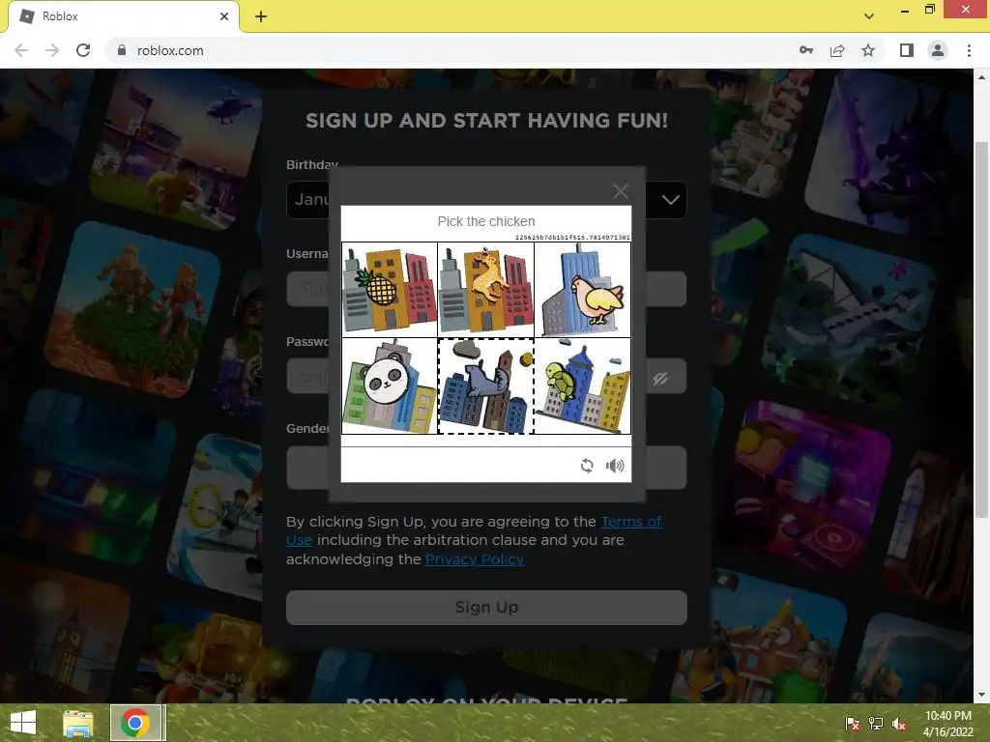The width and height of the screenshot is (990, 742).
Task: Open Action Center flag icon
Action: [853, 724]
